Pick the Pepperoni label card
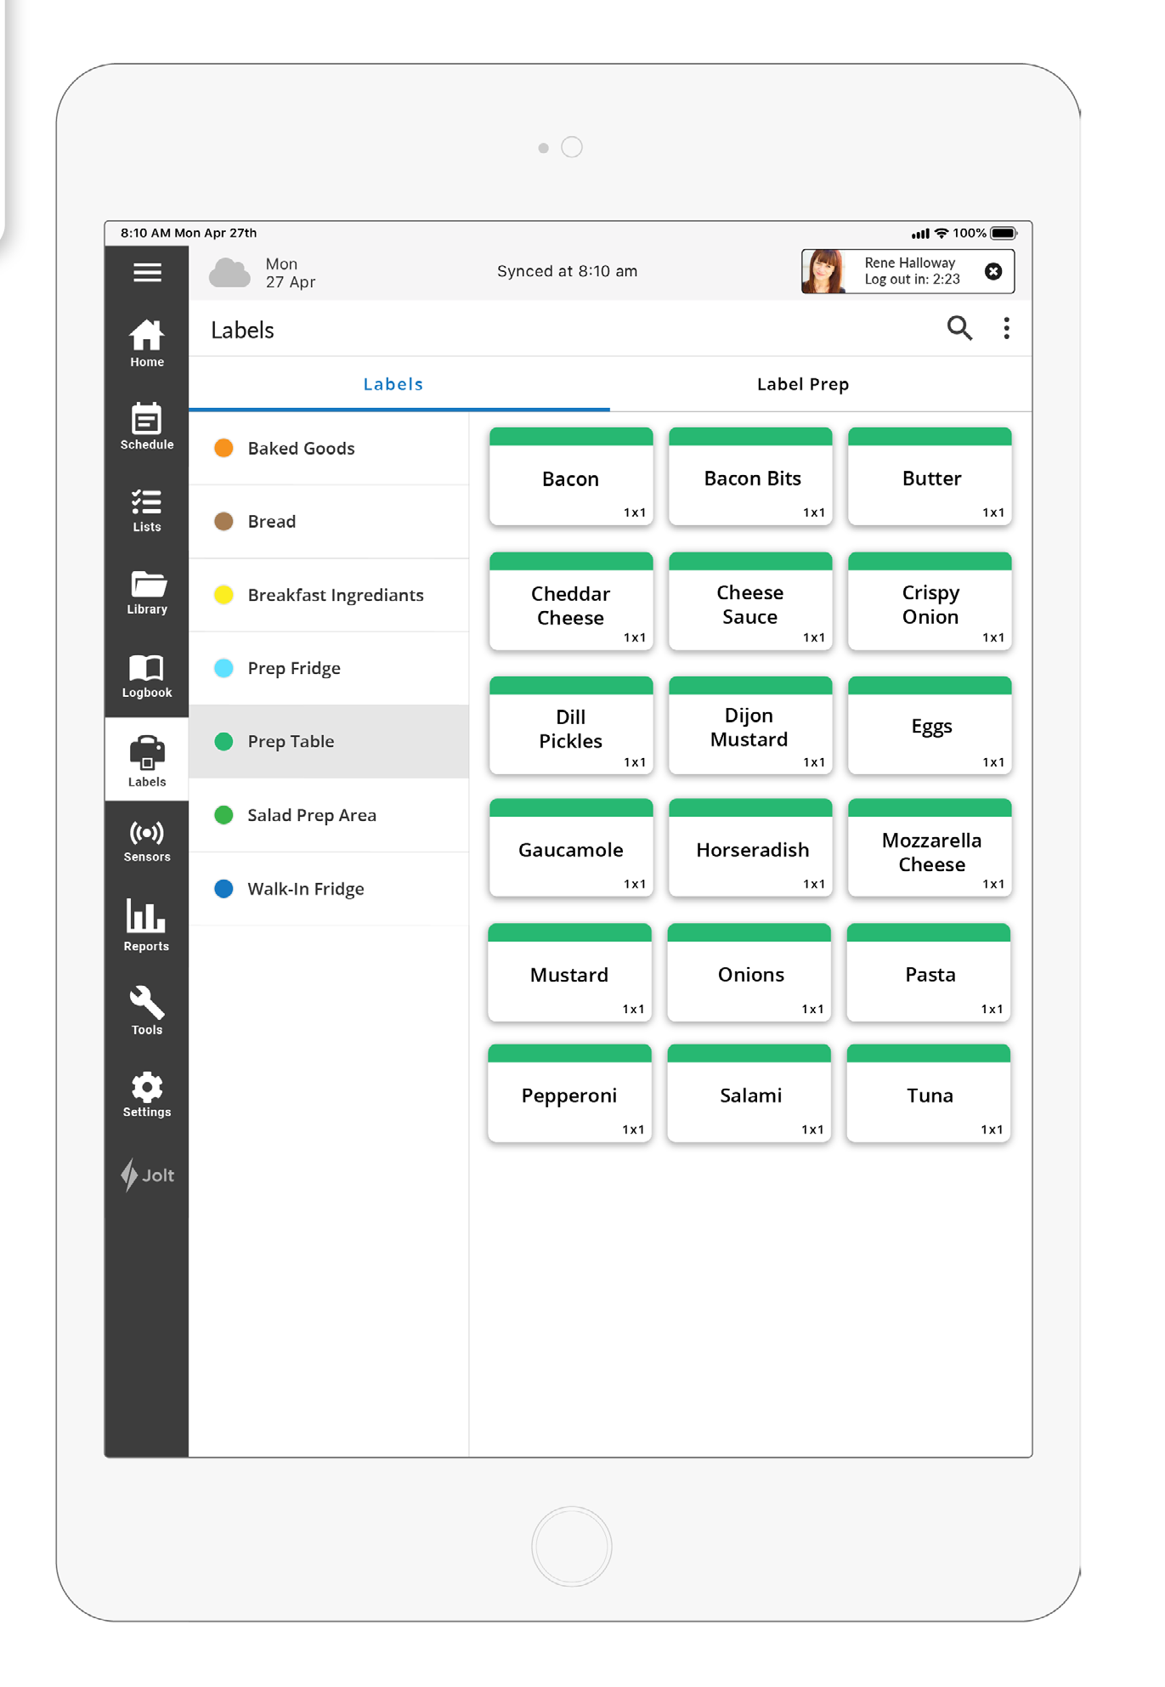The height and width of the screenshot is (1687, 1165). (569, 1094)
